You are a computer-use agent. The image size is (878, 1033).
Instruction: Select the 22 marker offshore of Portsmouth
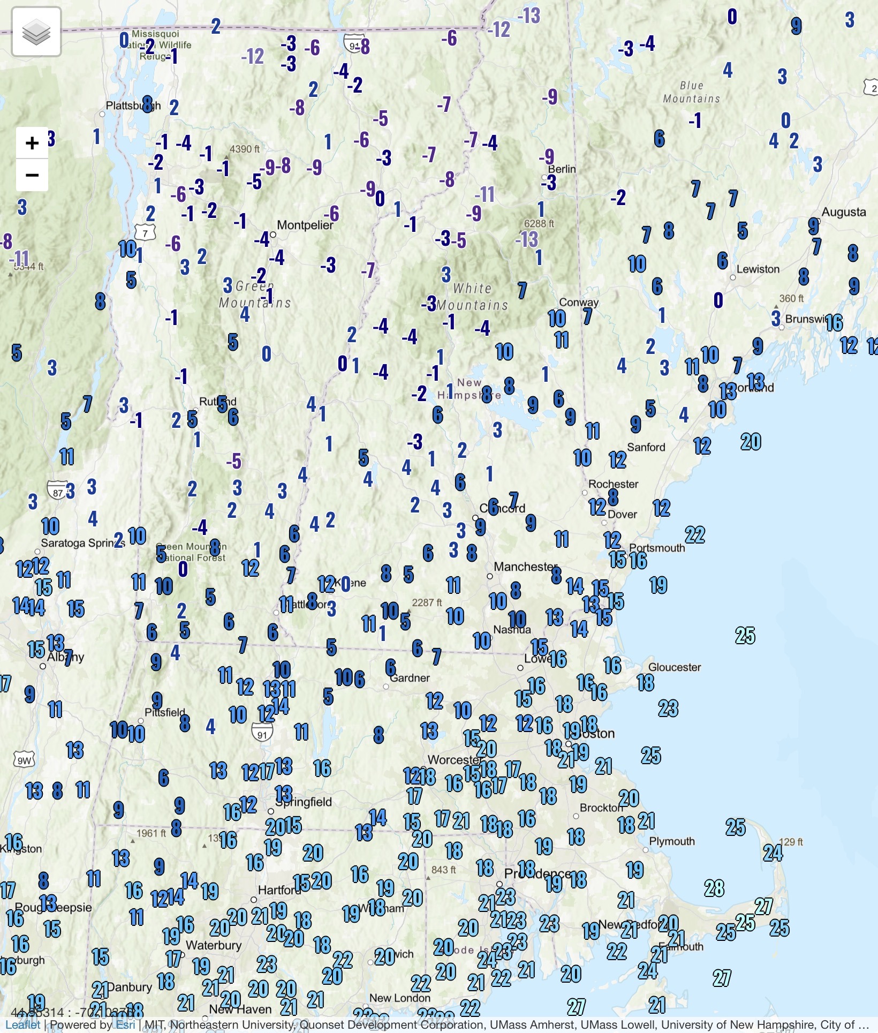coord(695,534)
